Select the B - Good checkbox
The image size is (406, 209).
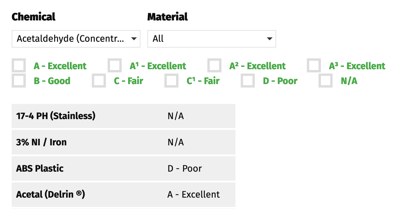[19, 81]
